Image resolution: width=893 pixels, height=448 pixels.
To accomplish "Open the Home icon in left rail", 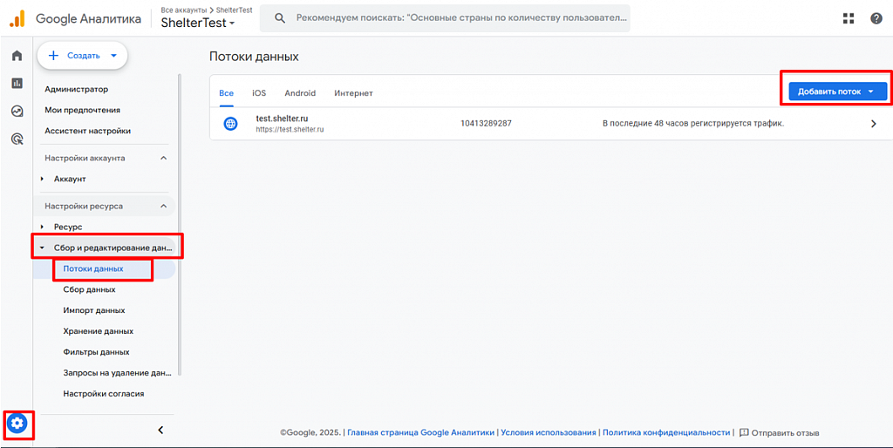I will click(x=17, y=56).
